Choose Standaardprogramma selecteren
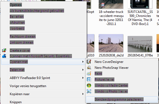 pos(122,99)
